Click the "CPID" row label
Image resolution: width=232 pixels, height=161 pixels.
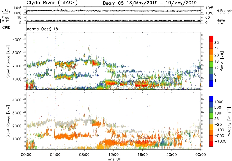point(6,28)
